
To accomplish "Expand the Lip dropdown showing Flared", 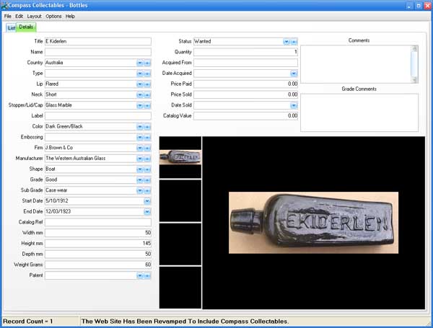I will (x=140, y=84).
